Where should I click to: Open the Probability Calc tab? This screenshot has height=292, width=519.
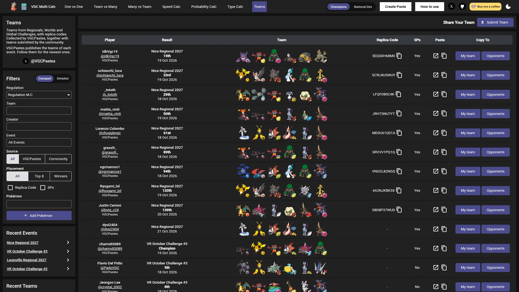[x=204, y=7]
